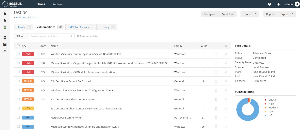
Task: Check SSL Certificate Cannot Be Trusted checkbox
Action: click(x=18, y=81)
